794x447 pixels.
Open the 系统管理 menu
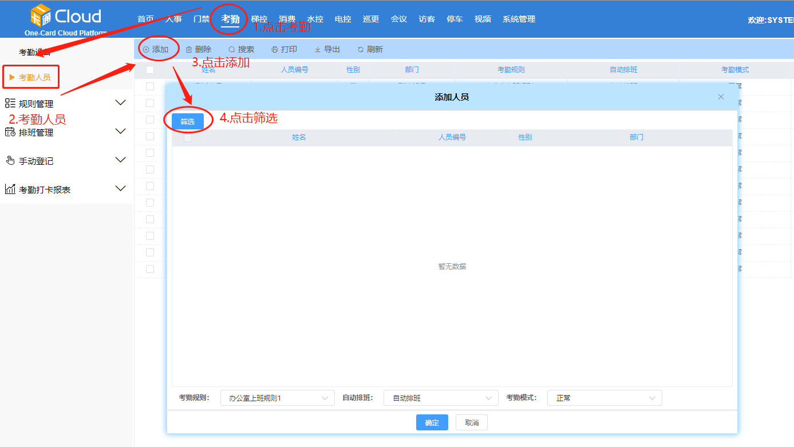[518, 18]
